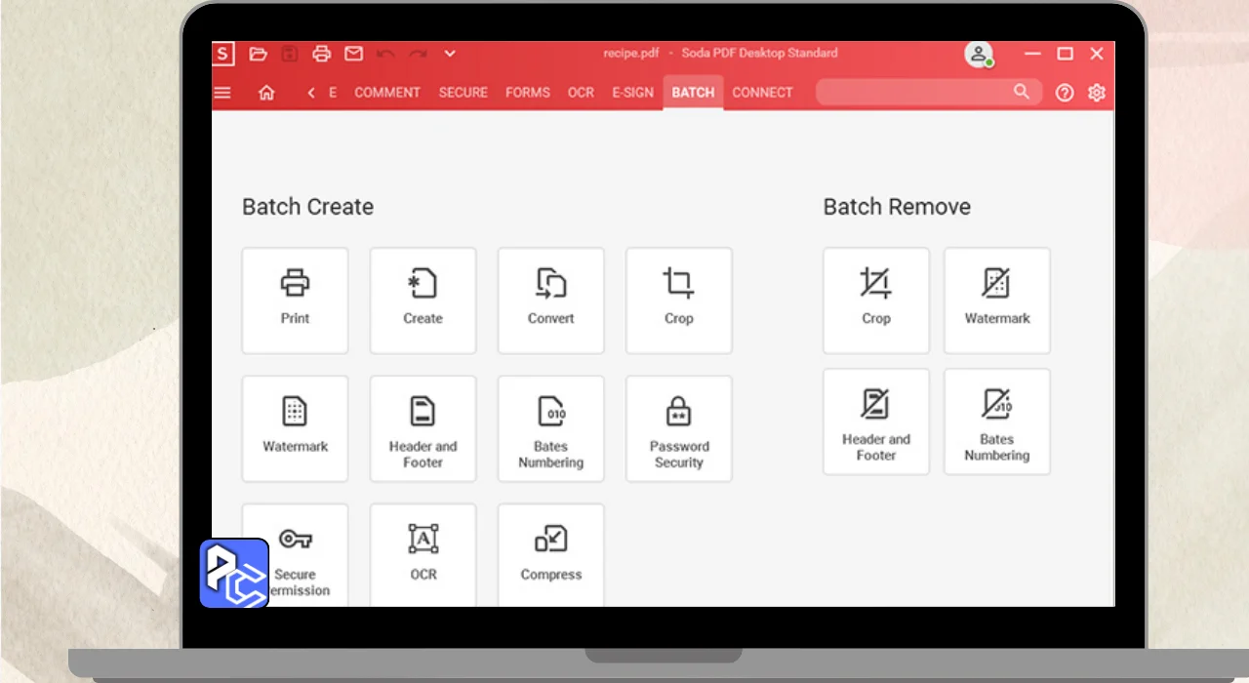Open the batch OCR tile
This screenshot has width=1249, height=683.
coord(423,555)
